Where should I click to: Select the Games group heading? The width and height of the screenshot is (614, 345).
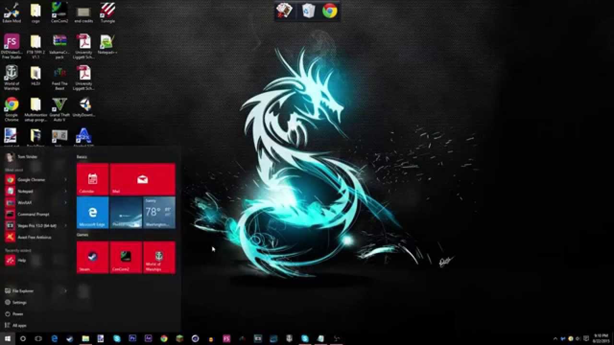click(x=82, y=235)
